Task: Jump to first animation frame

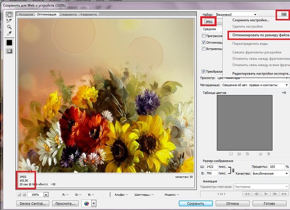Action: click(247, 194)
